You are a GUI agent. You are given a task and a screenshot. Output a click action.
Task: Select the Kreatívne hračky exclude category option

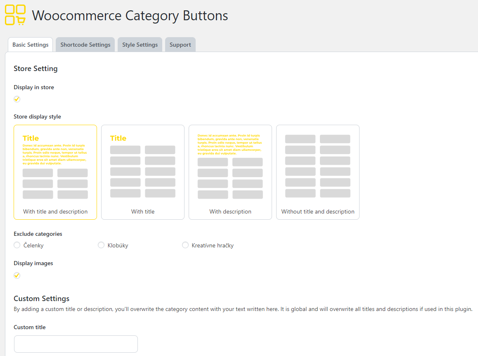coord(185,245)
